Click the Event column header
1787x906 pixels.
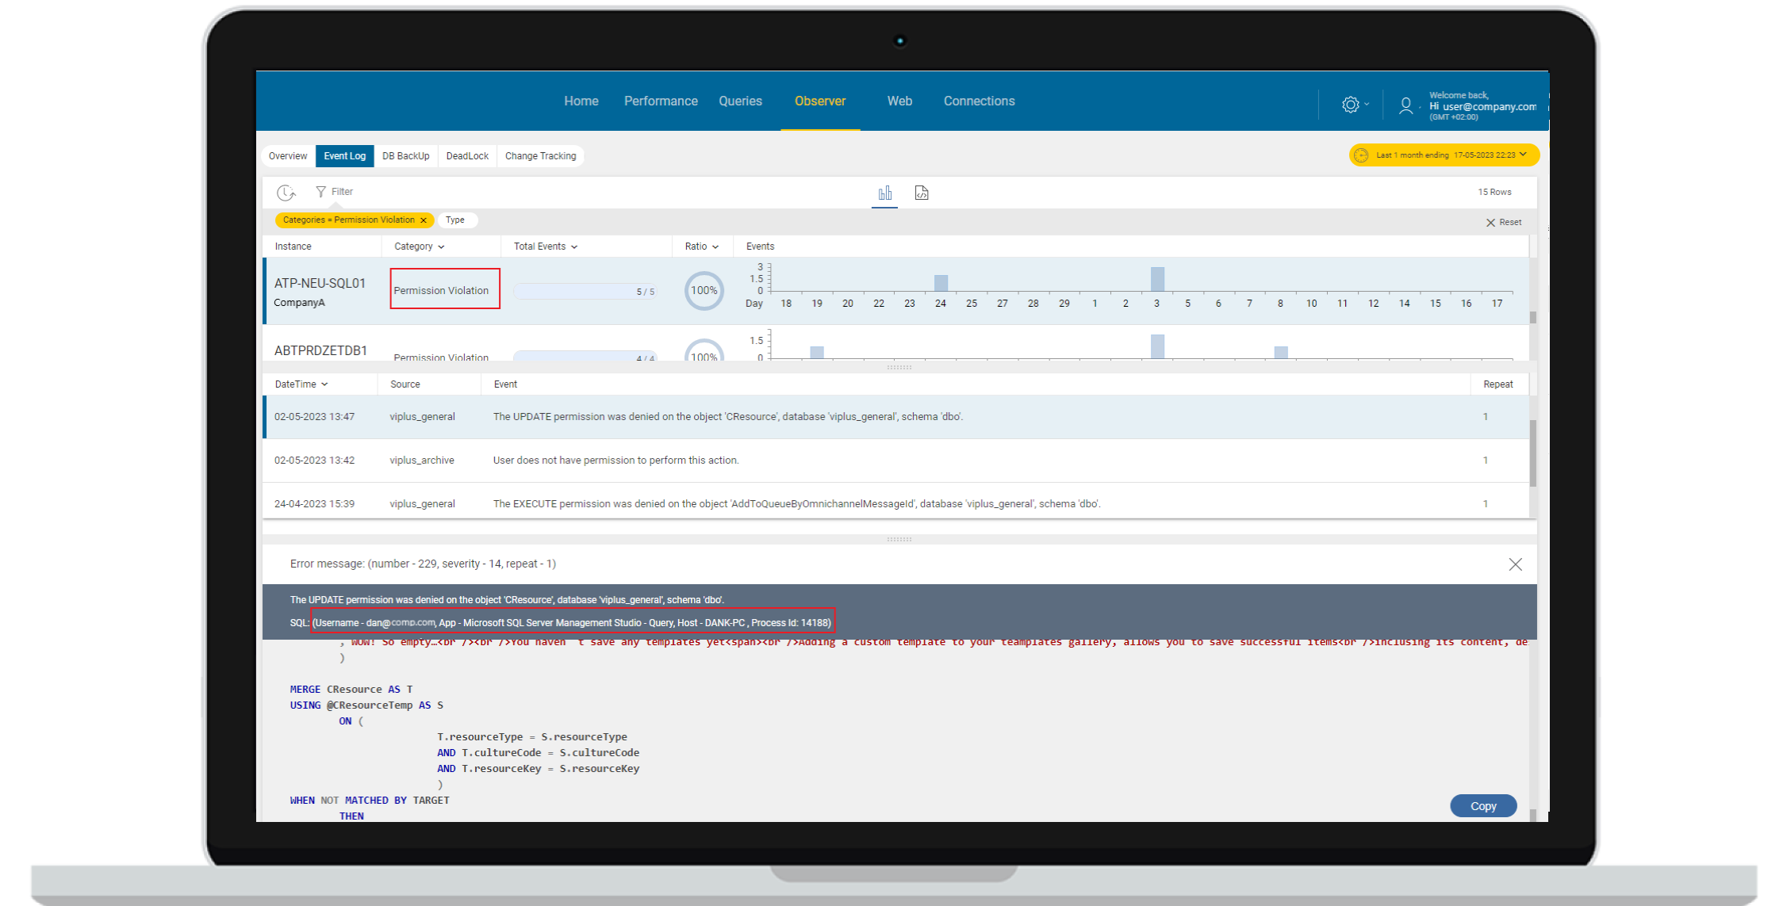[x=505, y=384]
